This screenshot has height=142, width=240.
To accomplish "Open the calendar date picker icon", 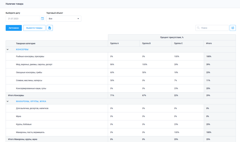I will (42, 19).
